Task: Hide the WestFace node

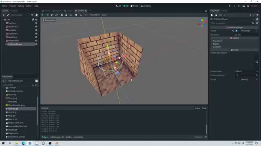Action: (36, 37)
